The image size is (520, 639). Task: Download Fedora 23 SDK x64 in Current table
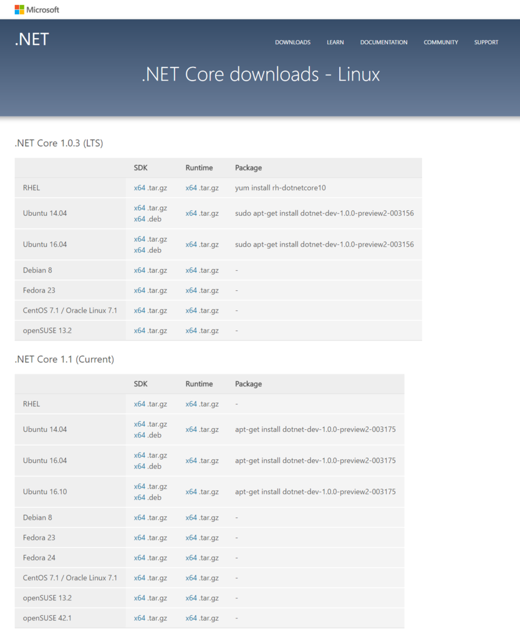click(x=140, y=537)
